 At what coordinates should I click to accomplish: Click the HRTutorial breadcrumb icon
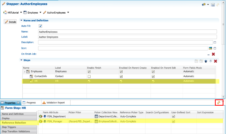pos(5,13)
